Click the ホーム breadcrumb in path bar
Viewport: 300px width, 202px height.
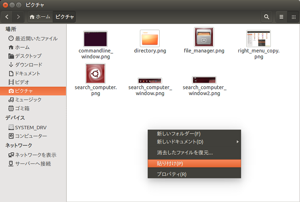coord(40,17)
